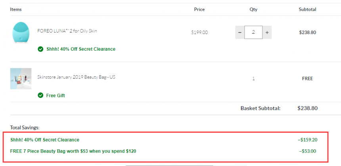Click green checkmark icon beside Free Gift
The width and height of the screenshot is (341, 166).
click(x=40, y=95)
